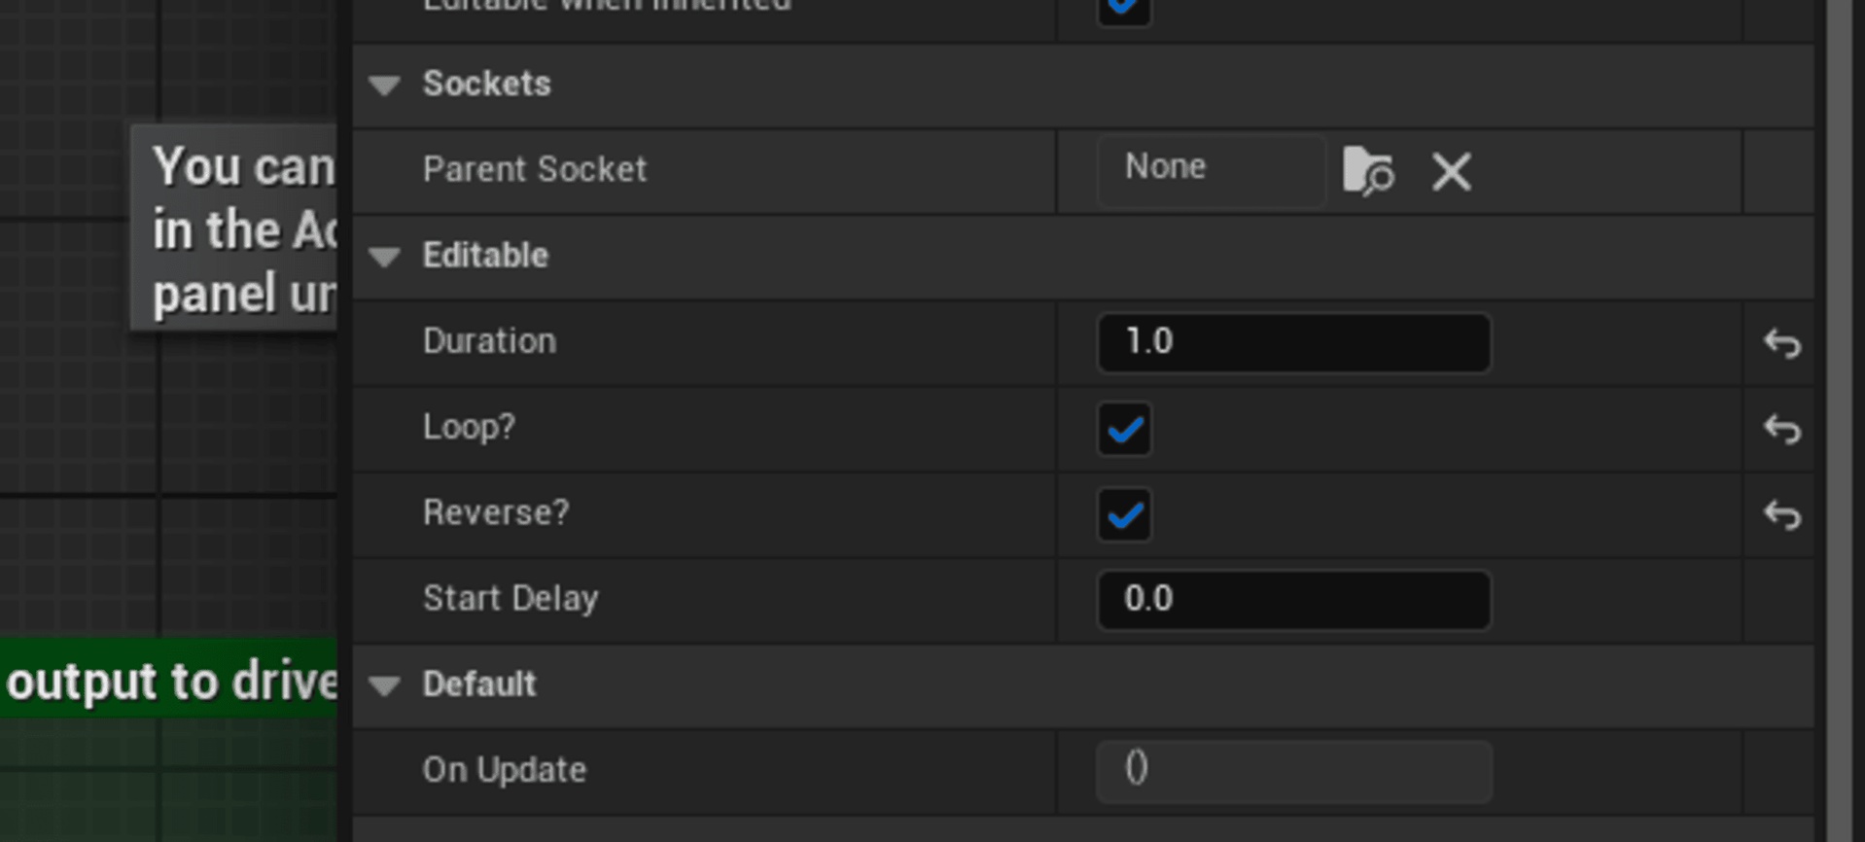Click the Sockets category header label
Viewport: 1865px width, 842px height.
[486, 85]
